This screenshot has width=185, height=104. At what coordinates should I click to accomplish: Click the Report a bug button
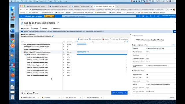point(49,16)
